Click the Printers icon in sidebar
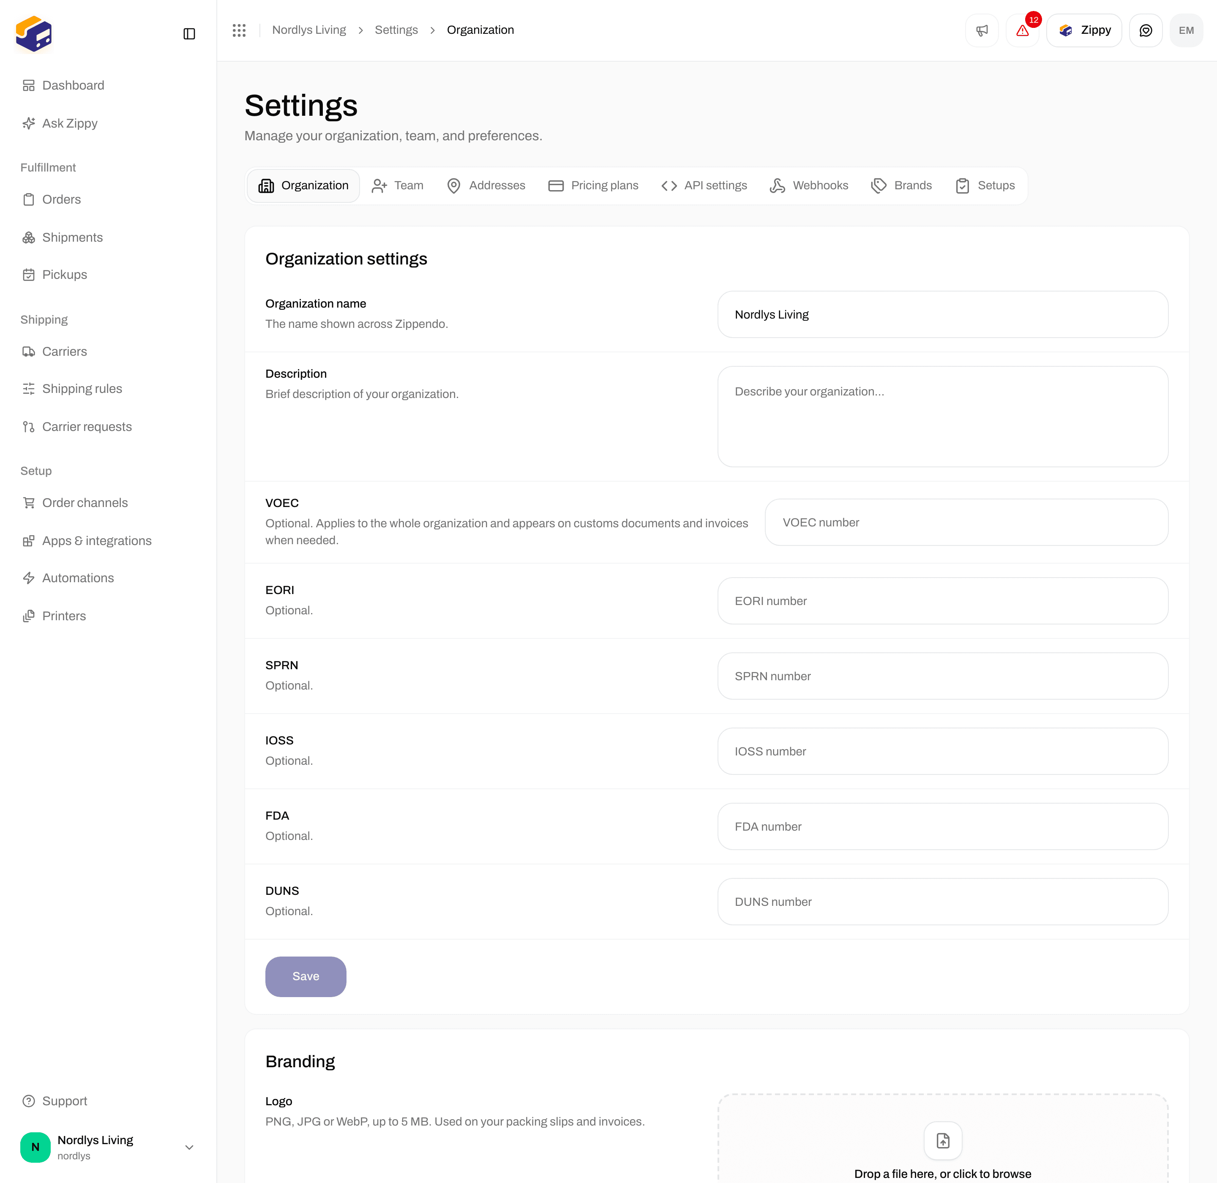The image size is (1217, 1183). tap(29, 616)
